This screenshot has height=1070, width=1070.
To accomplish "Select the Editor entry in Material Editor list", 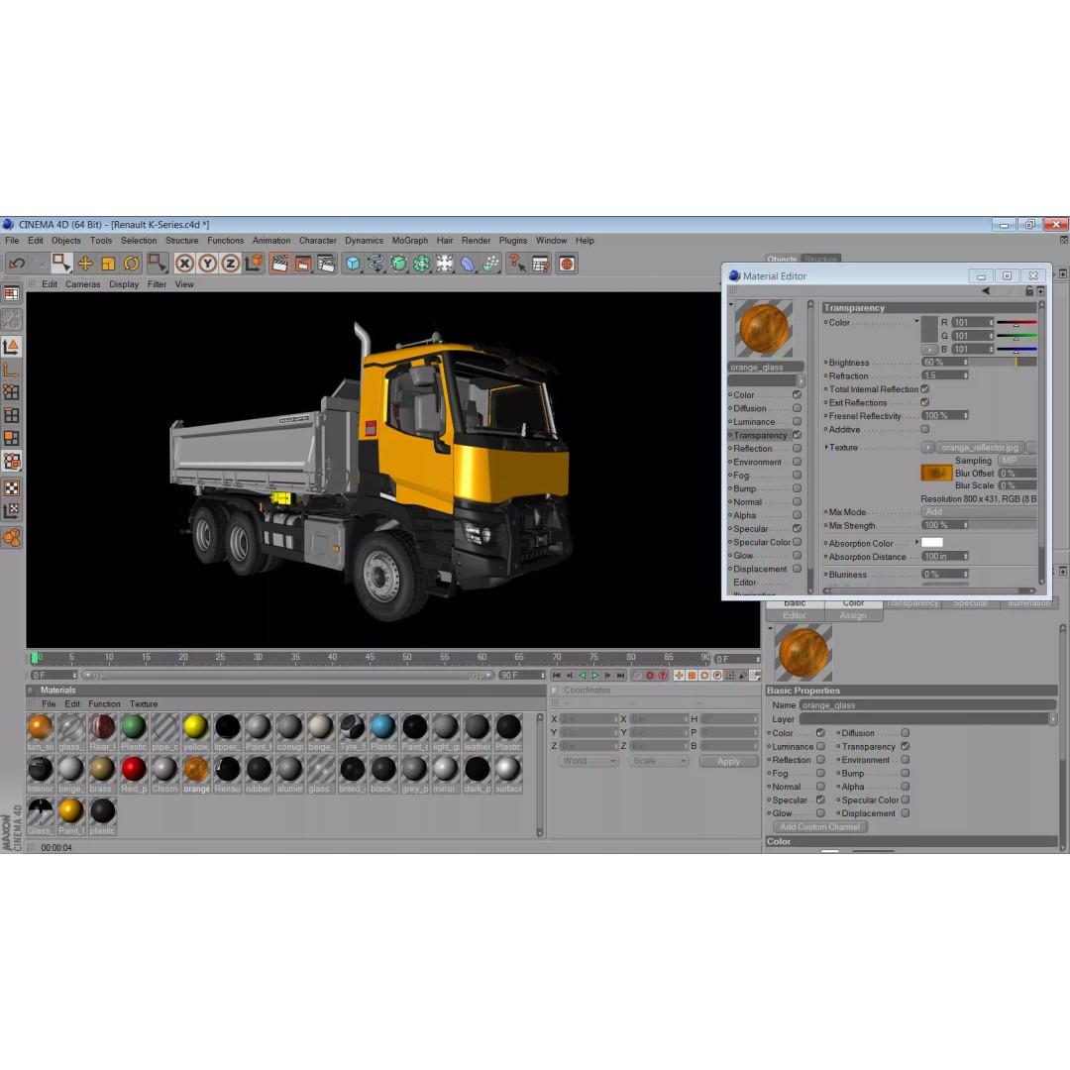I will [744, 583].
